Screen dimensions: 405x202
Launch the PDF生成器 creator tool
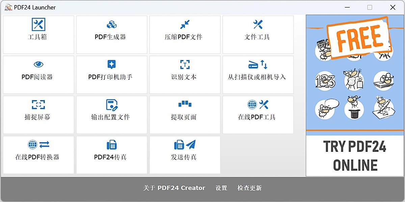pyautogui.click(x=111, y=34)
